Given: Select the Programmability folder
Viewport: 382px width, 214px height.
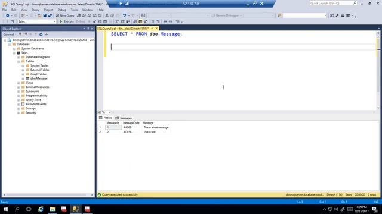Looking at the screenshot, I should pos(36,96).
